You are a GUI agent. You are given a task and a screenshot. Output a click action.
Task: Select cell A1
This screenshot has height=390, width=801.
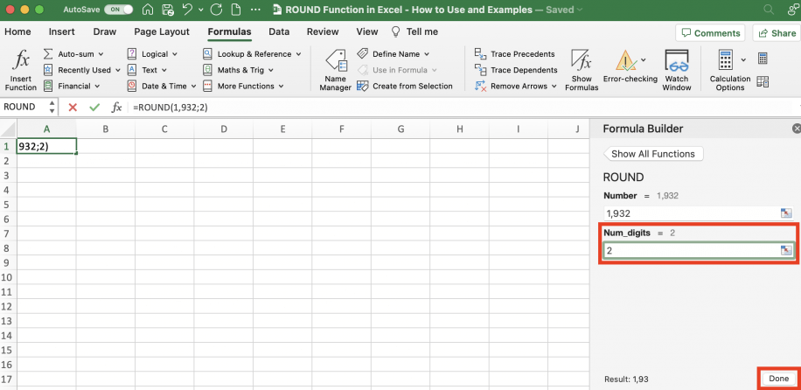(x=47, y=146)
